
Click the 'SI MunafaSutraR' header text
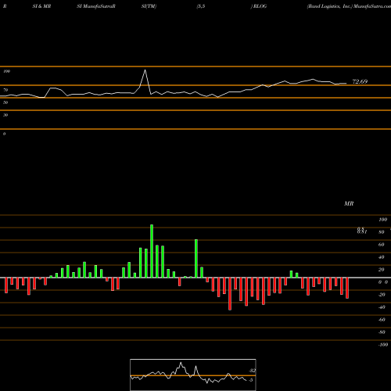pos(96,6)
